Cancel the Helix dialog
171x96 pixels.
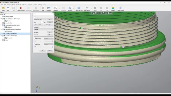point(50,51)
